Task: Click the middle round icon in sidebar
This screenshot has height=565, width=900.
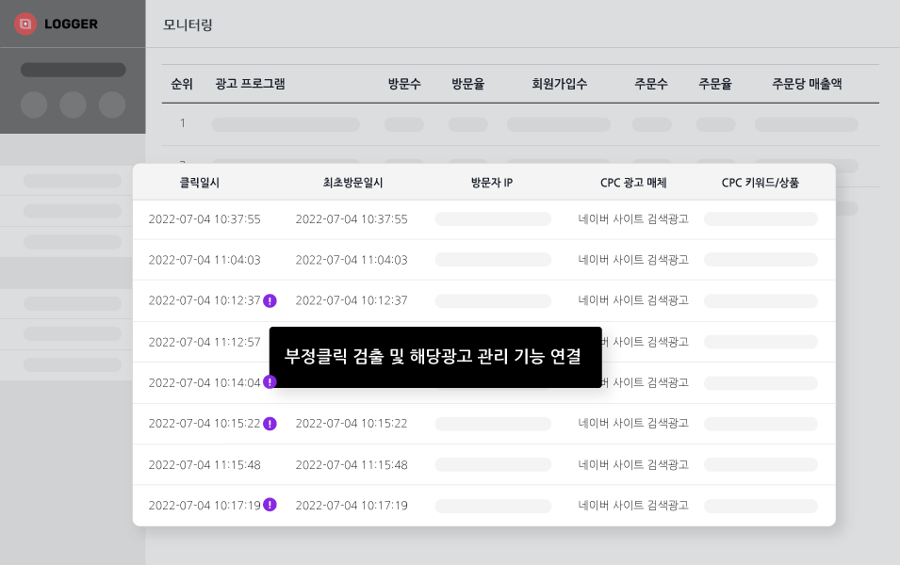Action: (73, 105)
